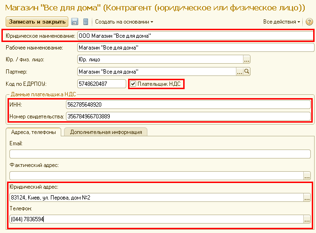Click the magnifier icon next to the Партнер field
Screen dimensions: 316x233
(247, 72)
